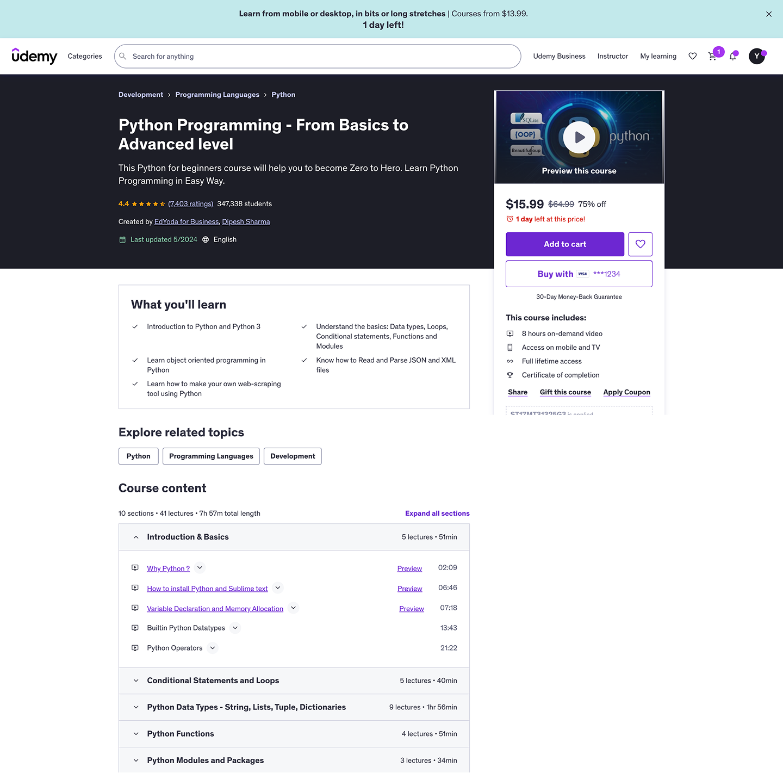783x773 pixels.
Task: Click the last updated badge icon
Action: pos(122,239)
